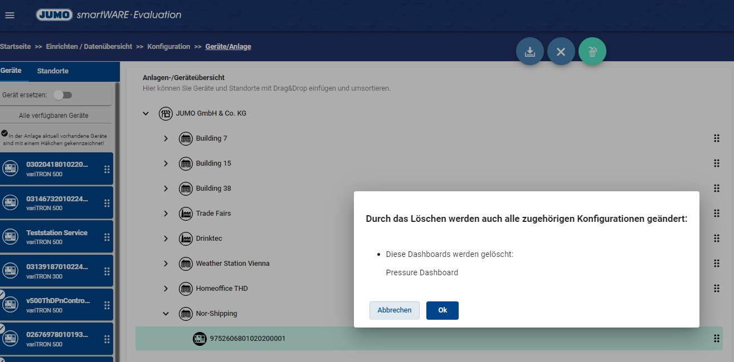Switch to the Standorte tab
The image size is (734, 362).
[52, 71]
